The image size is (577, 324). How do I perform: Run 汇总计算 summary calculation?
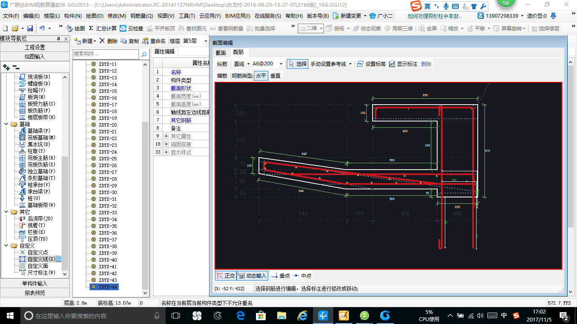[x=103, y=28]
